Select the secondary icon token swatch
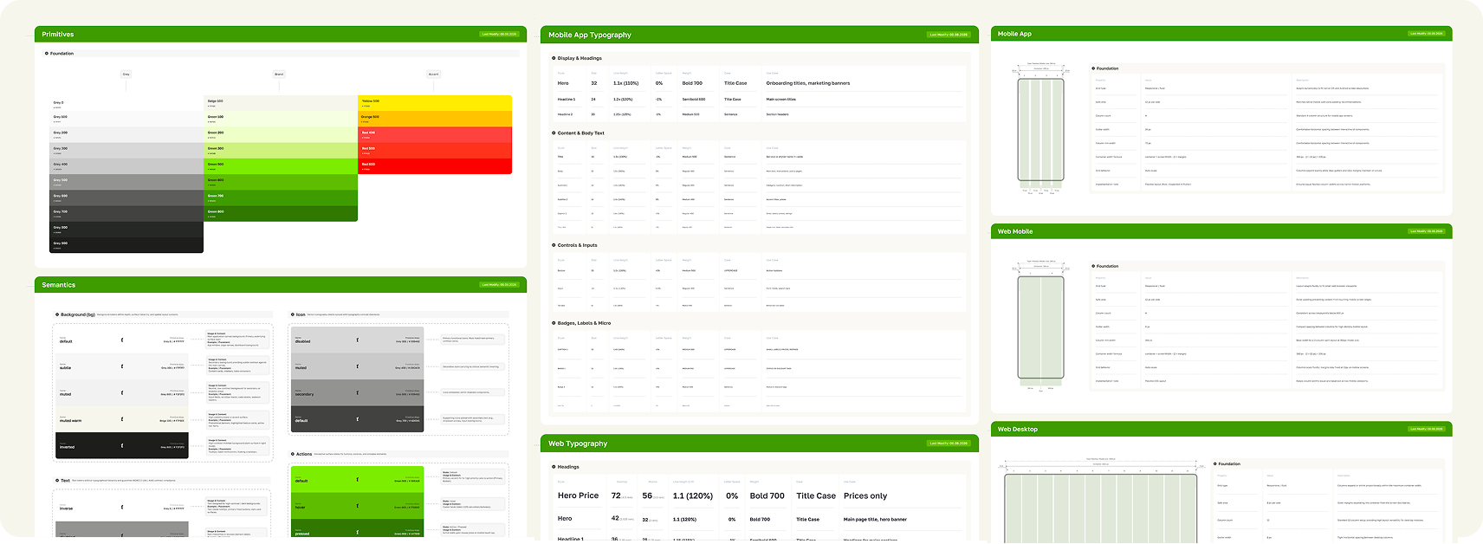 [x=357, y=393]
